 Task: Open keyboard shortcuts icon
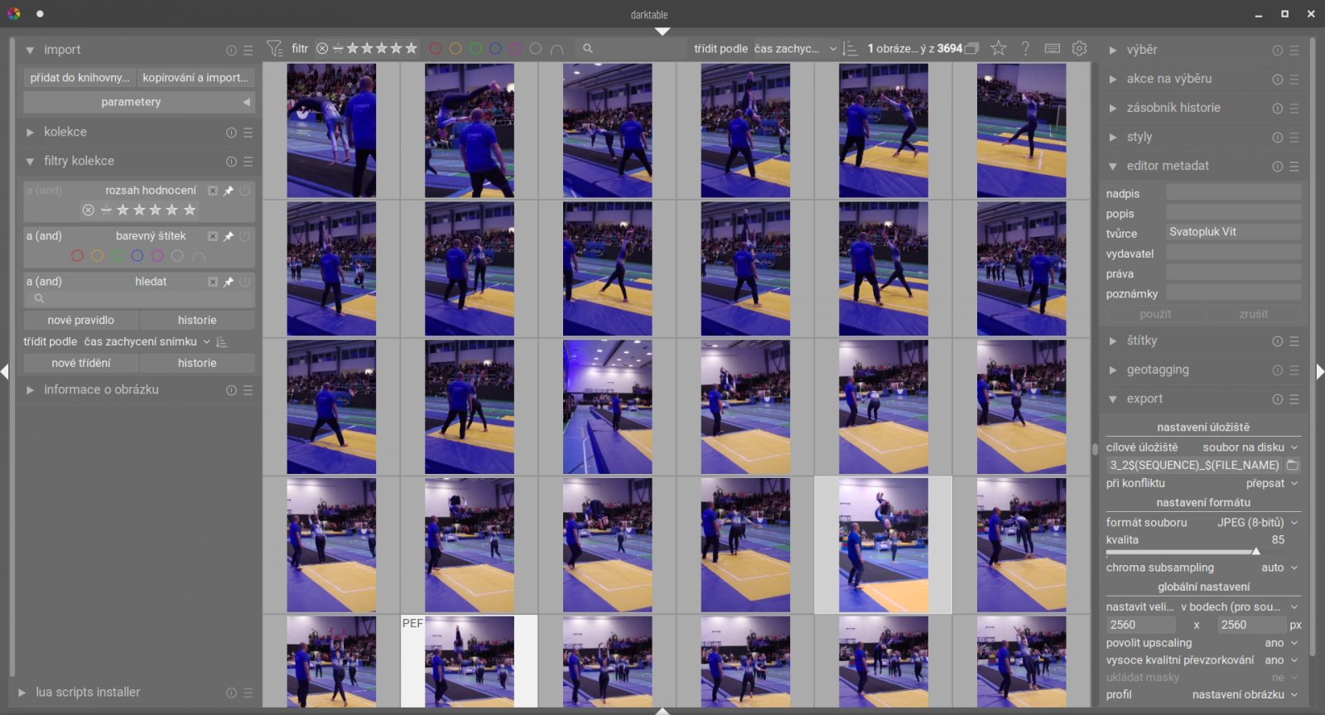point(1053,49)
